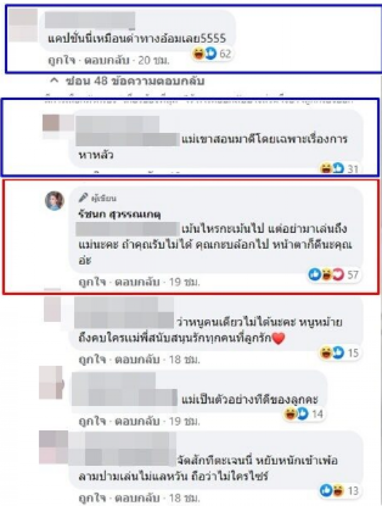Viewport: 382px width, 506px height.
Task: Like the comment with 14 reactions
Action: click(92, 421)
